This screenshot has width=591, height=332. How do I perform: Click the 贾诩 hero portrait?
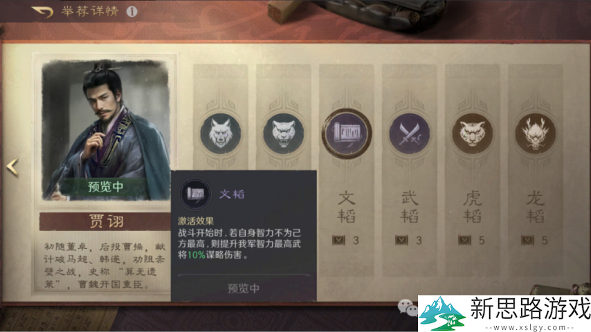105,129
